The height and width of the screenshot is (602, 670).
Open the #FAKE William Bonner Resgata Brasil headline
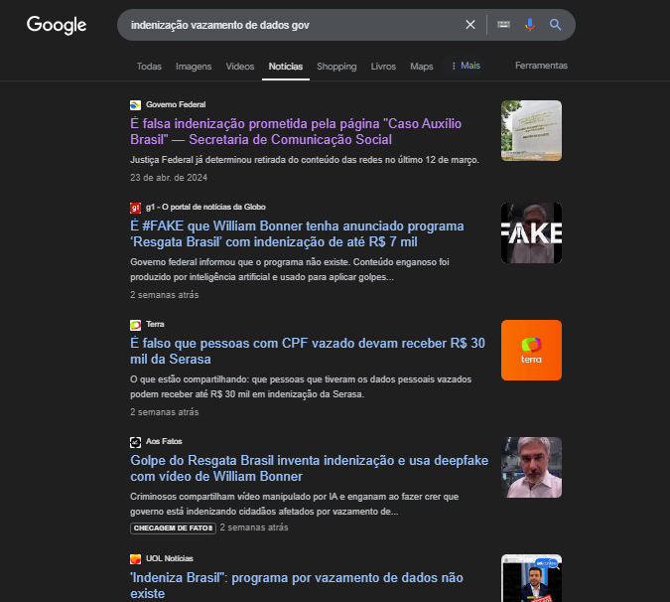(x=297, y=233)
